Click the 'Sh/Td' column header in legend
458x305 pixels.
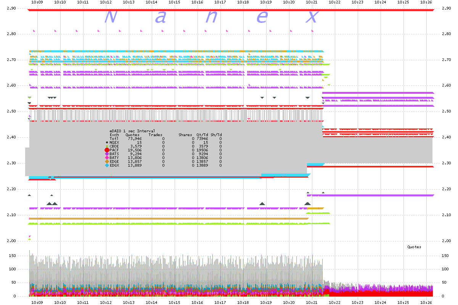pos(216,135)
